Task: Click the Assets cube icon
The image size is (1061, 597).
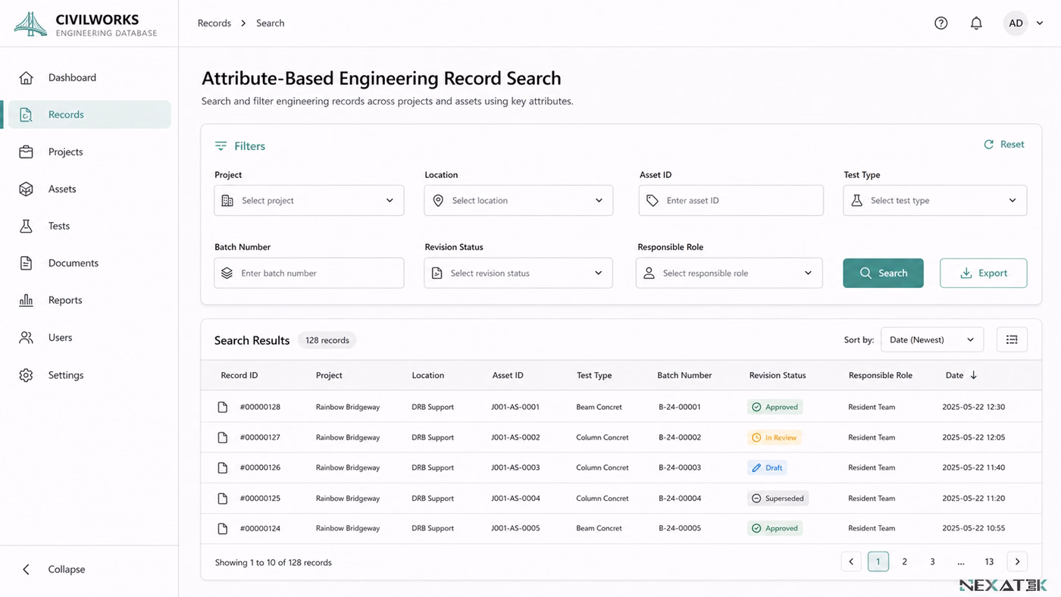Action: tap(26, 189)
